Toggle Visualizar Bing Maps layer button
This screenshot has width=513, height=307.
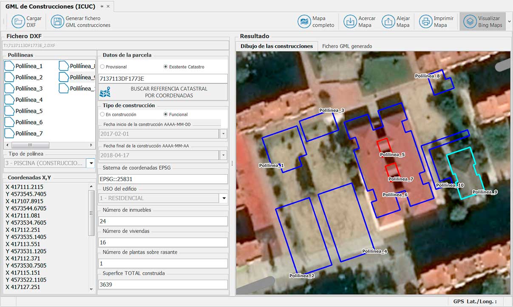[x=470, y=21]
